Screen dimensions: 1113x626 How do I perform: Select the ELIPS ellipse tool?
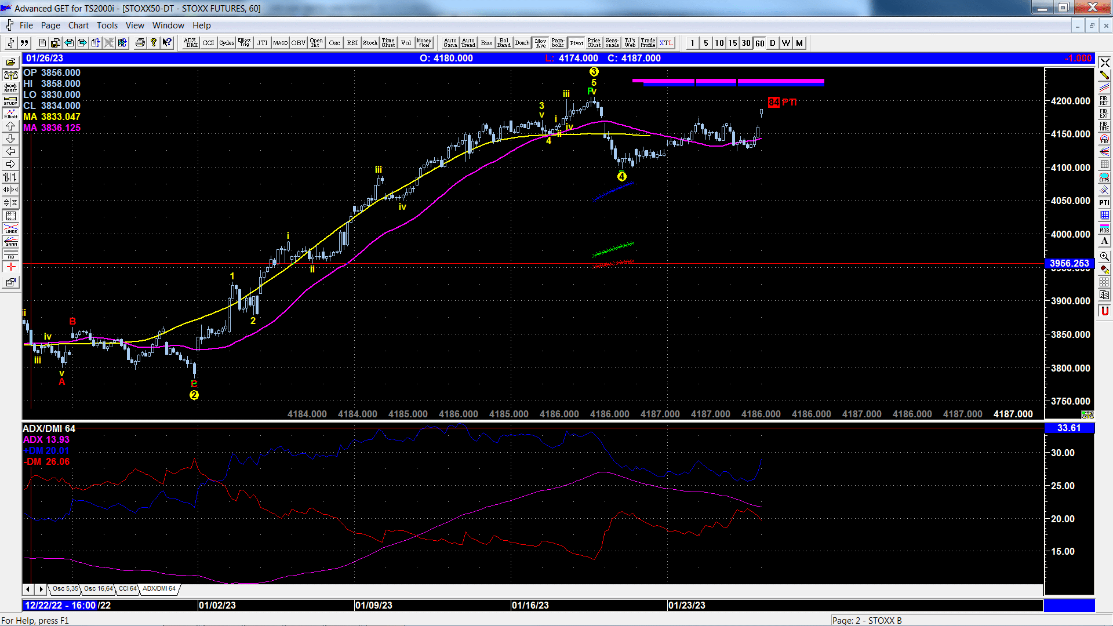click(x=1104, y=177)
